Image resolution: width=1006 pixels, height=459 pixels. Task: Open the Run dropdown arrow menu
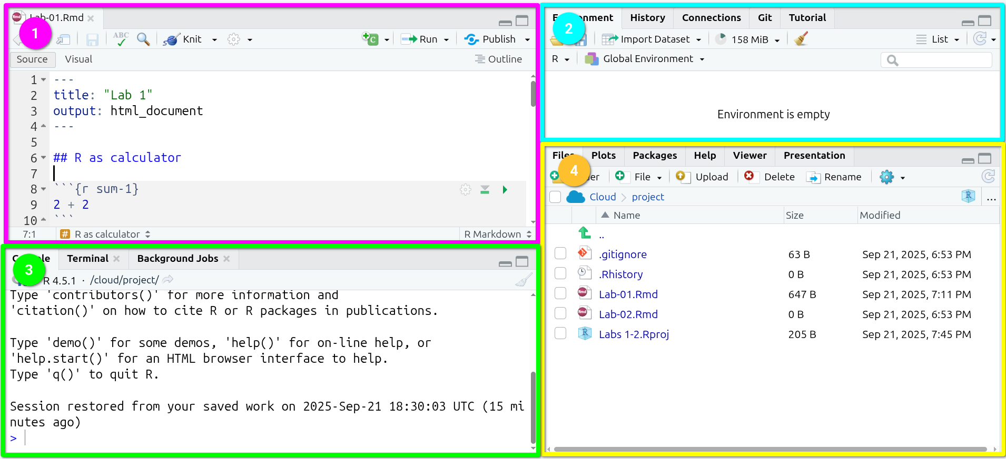click(x=446, y=40)
